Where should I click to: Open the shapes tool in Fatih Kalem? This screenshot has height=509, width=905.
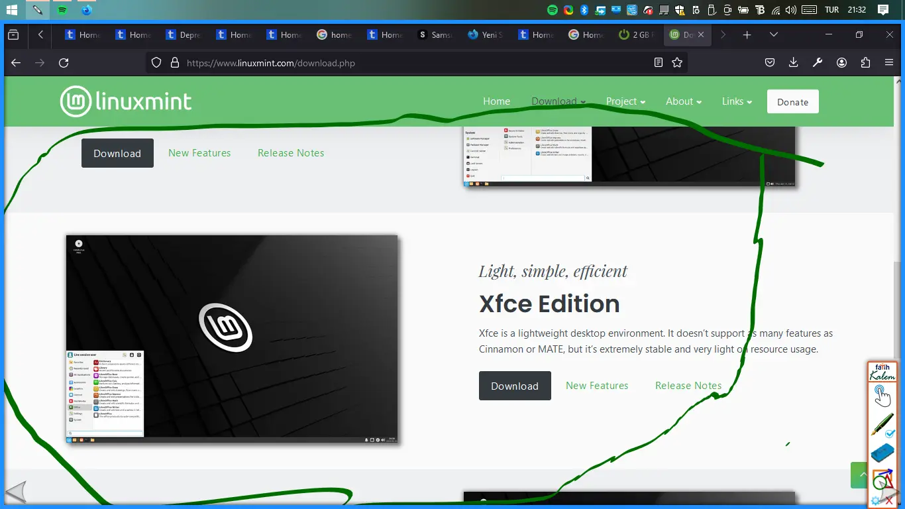tap(882, 479)
